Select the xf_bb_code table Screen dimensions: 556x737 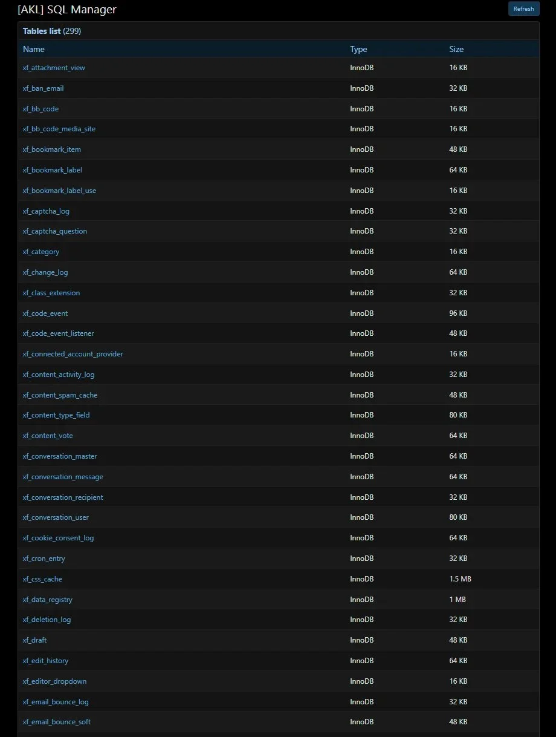click(40, 109)
